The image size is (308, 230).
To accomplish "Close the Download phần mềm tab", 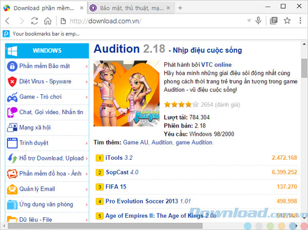I will point(82,8).
